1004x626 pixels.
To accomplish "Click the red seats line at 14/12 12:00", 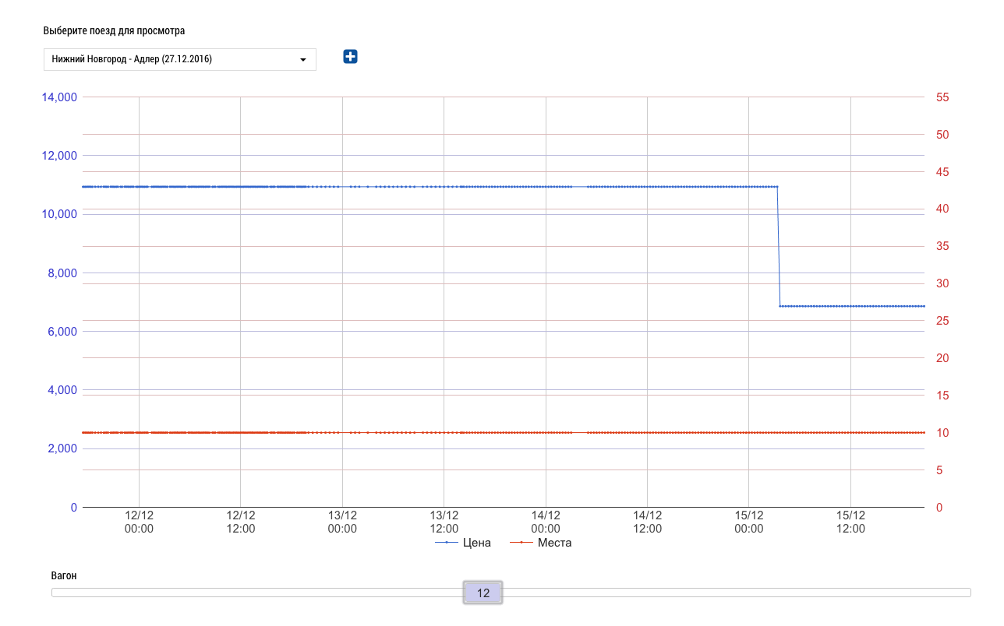I will (x=647, y=432).
